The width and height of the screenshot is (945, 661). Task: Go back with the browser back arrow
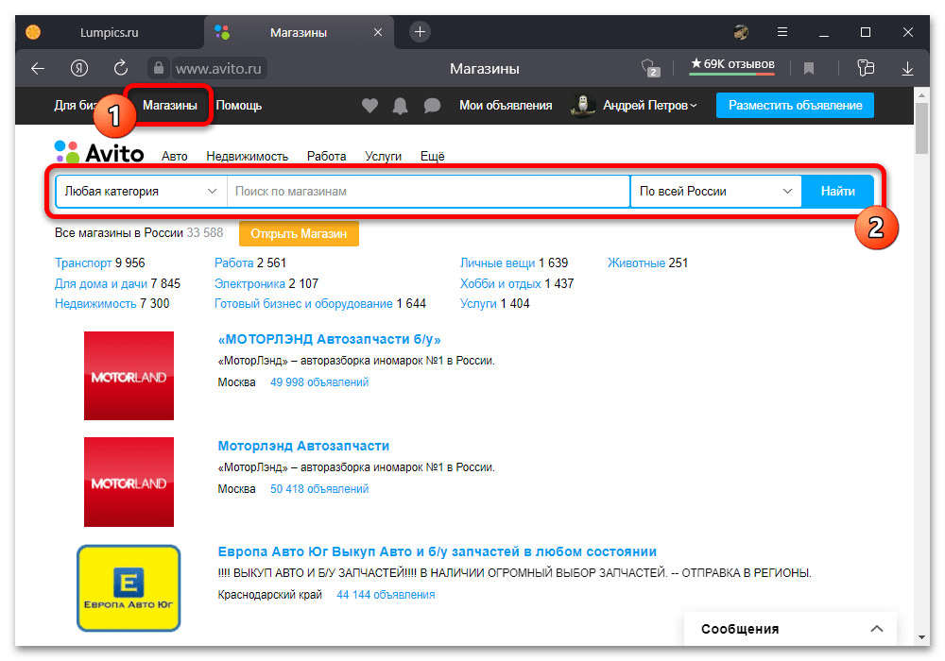tap(38, 69)
